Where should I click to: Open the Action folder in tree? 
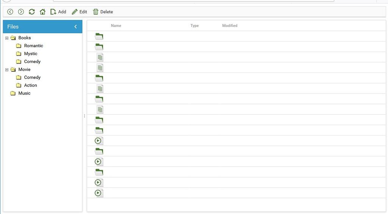[x=30, y=85]
